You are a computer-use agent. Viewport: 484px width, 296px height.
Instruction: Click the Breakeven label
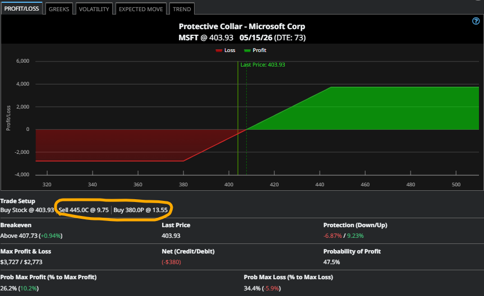pyautogui.click(x=16, y=225)
